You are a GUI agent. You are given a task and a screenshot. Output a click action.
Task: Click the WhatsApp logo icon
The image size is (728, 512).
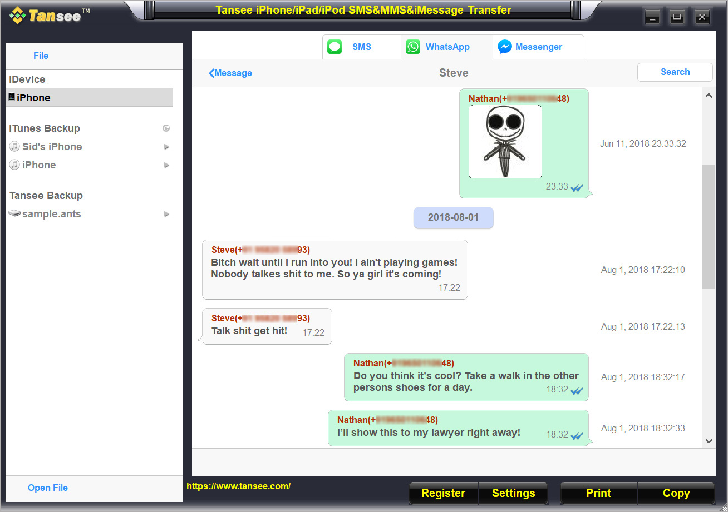(413, 47)
